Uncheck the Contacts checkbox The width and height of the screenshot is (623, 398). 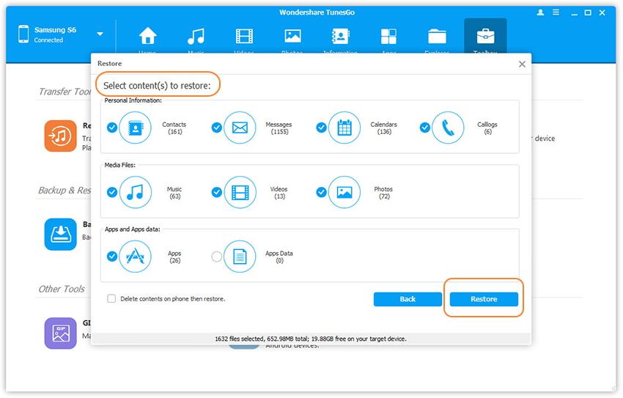click(112, 128)
